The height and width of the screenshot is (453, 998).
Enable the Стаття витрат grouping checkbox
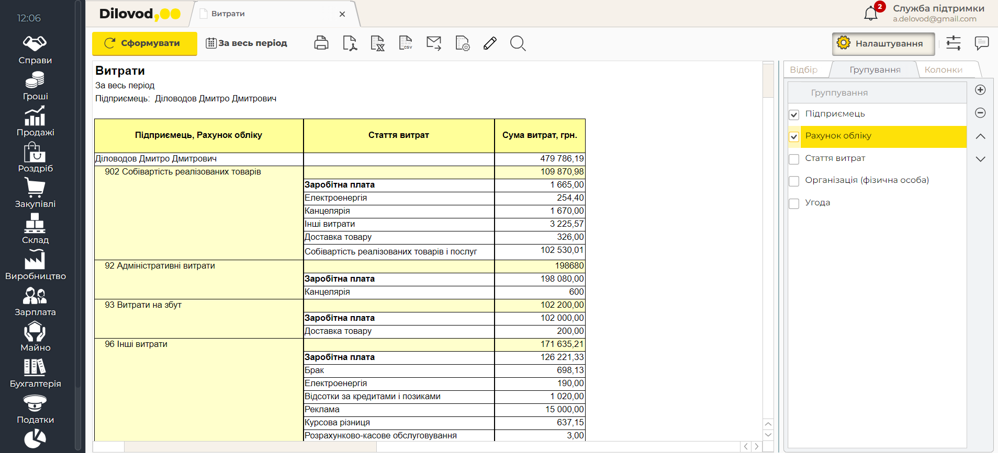coord(794,159)
